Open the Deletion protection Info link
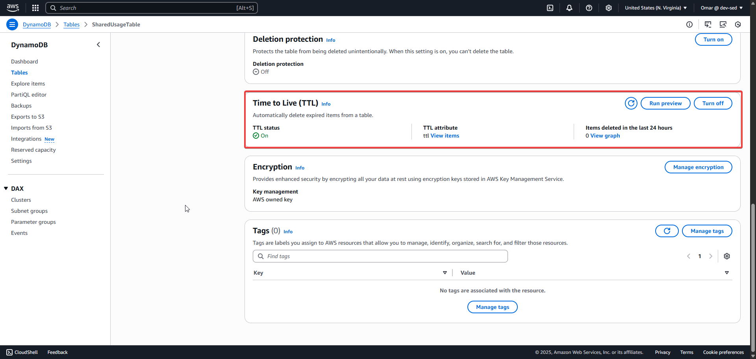 tap(331, 40)
